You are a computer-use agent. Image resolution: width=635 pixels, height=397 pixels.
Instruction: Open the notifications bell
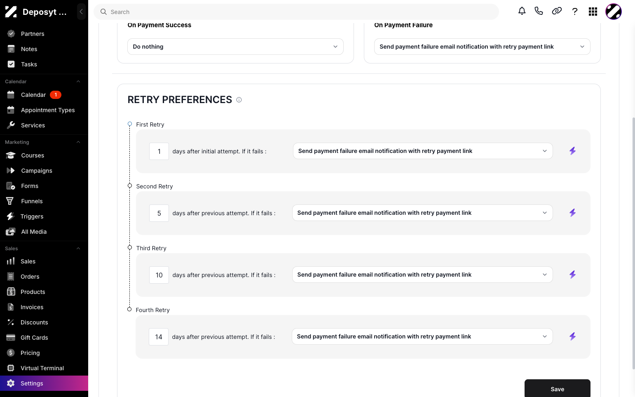coord(522,11)
